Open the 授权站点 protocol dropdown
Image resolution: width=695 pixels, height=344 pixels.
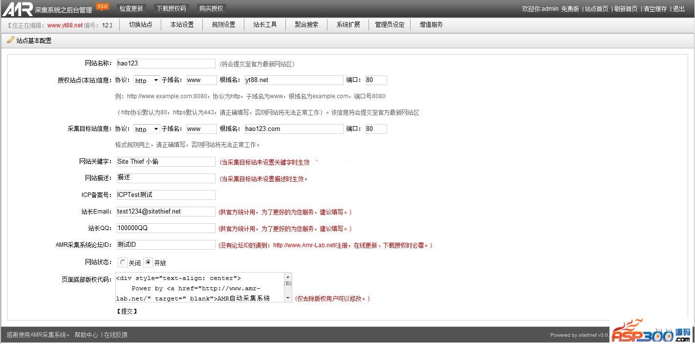pos(147,80)
